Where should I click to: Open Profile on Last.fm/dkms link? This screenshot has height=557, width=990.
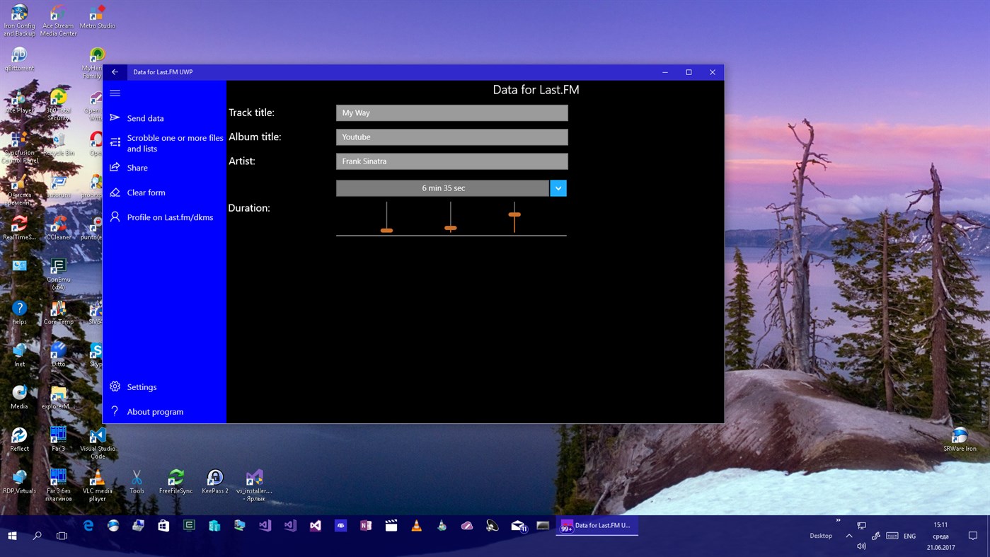[x=170, y=217]
